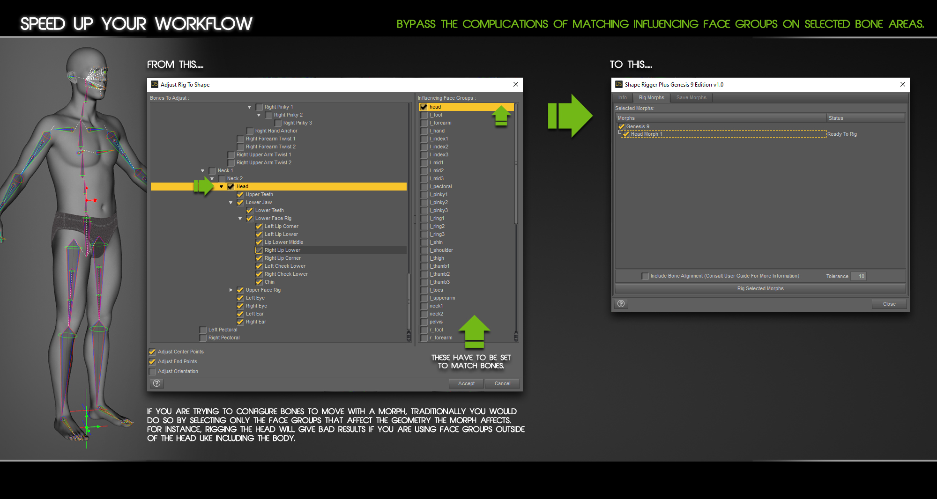The width and height of the screenshot is (937, 499).
Task: Click help icon in Adjust Rig To Shape dialog
Action: (x=157, y=383)
